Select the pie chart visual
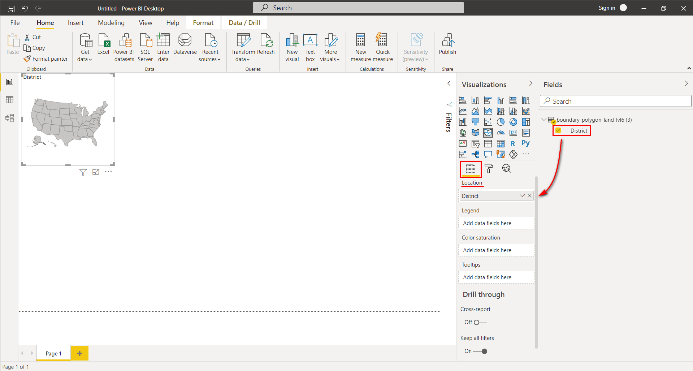The width and height of the screenshot is (693, 371). pyautogui.click(x=501, y=122)
